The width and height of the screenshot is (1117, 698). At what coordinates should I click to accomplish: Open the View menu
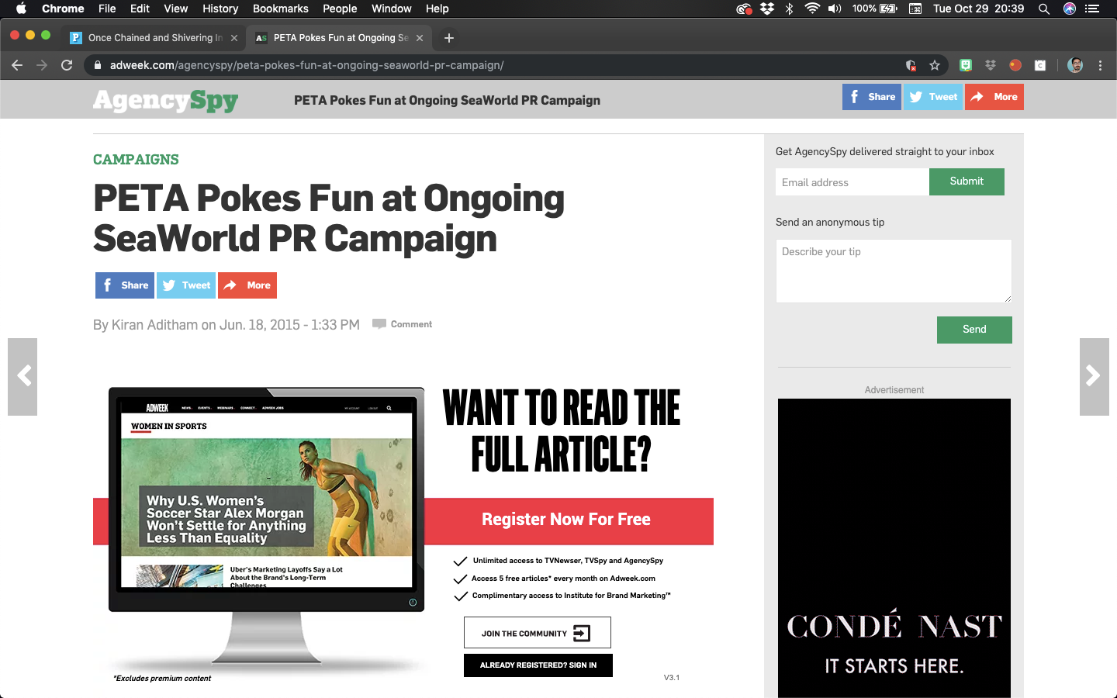176,9
